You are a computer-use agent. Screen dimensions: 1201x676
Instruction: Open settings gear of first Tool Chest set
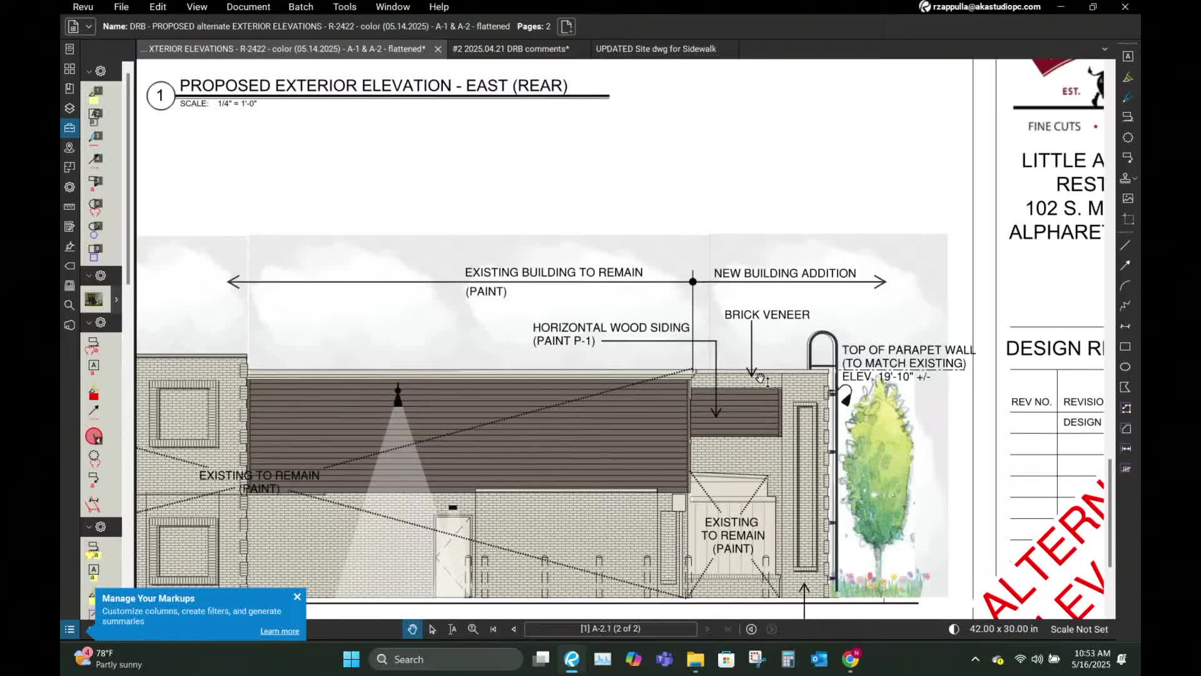tap(101, 71)
